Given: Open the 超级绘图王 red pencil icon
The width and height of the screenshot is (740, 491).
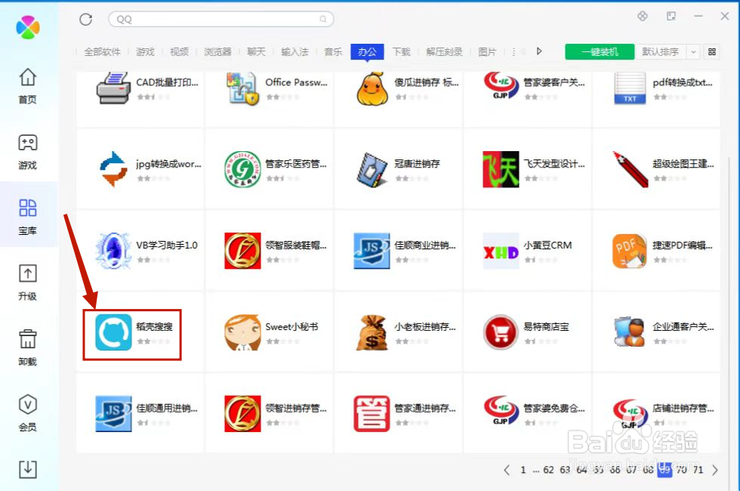Looking at the screenshot, I should [630, 169].
